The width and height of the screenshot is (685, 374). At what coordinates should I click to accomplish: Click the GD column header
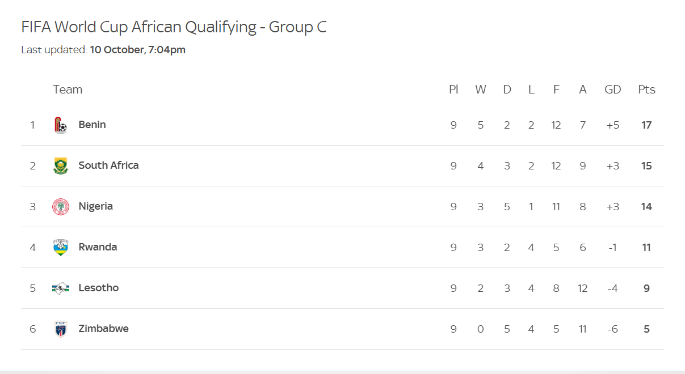(612, 90)
